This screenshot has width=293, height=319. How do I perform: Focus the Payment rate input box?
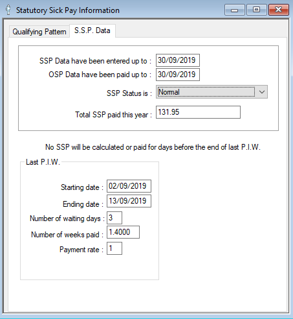(114, 248)
